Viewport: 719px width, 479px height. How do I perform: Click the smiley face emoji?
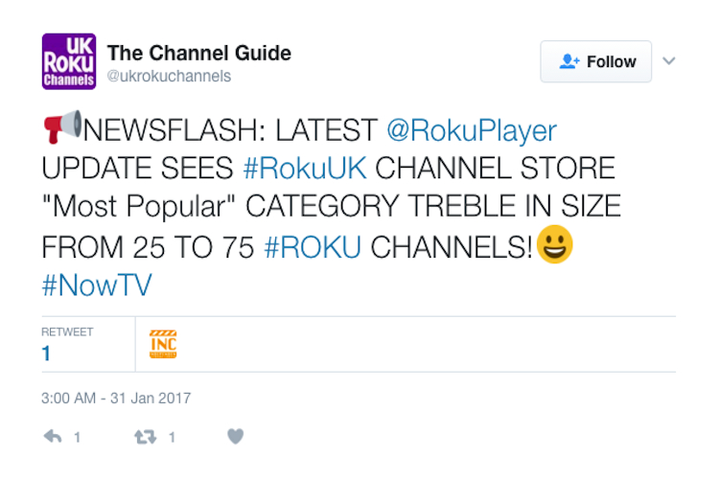[555, 244]
